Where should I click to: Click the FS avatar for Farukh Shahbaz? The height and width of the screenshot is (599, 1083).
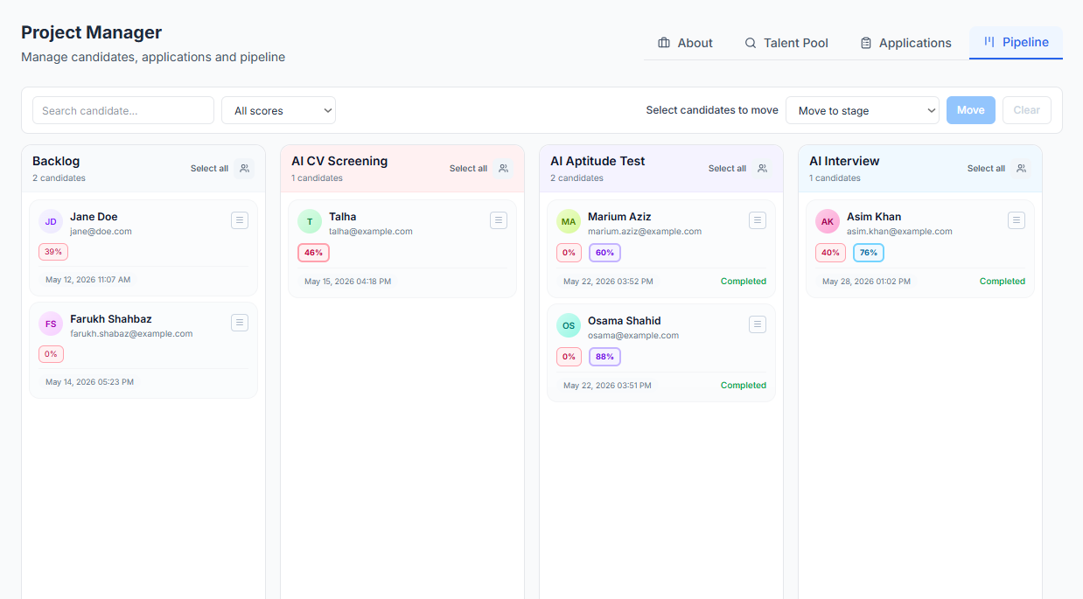tap(51, 324)
